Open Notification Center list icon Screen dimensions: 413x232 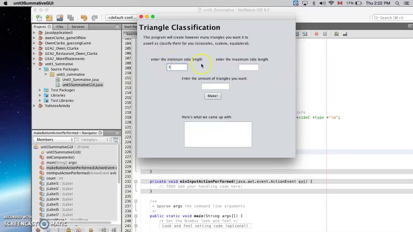(407, 3)
